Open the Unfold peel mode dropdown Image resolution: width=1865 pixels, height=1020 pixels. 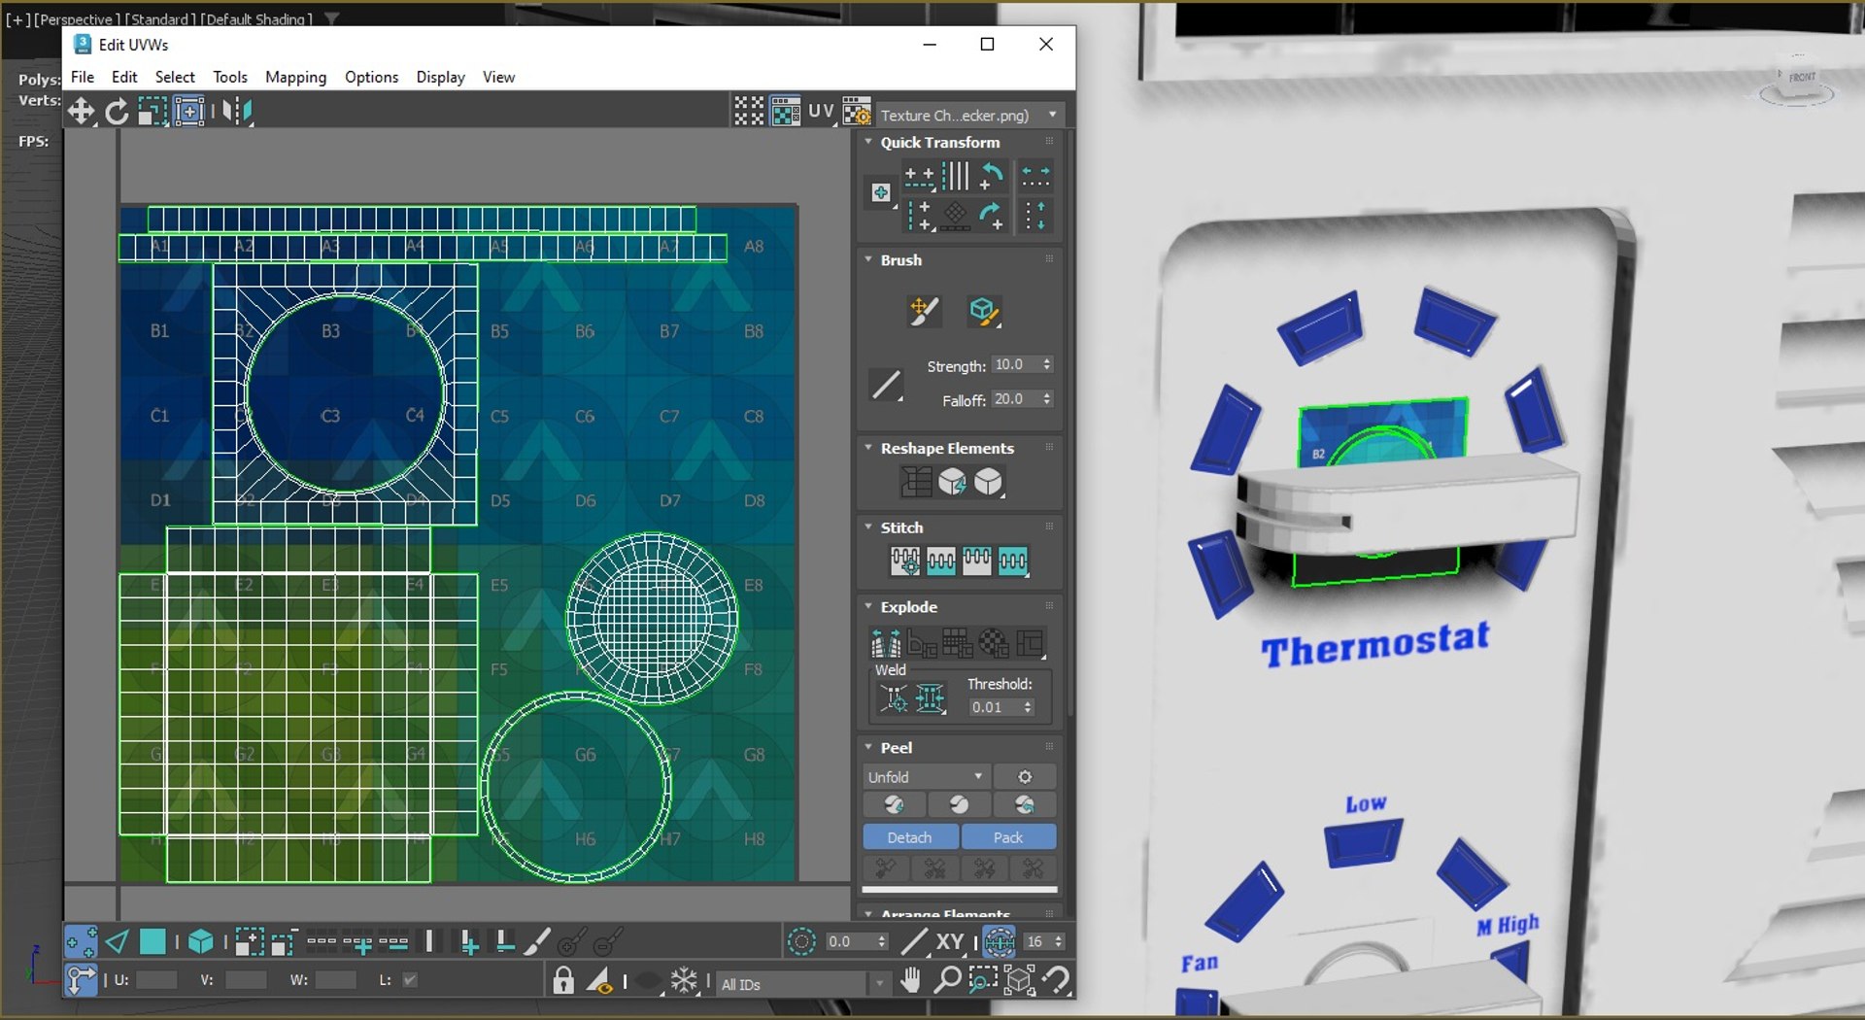[926, 777]
